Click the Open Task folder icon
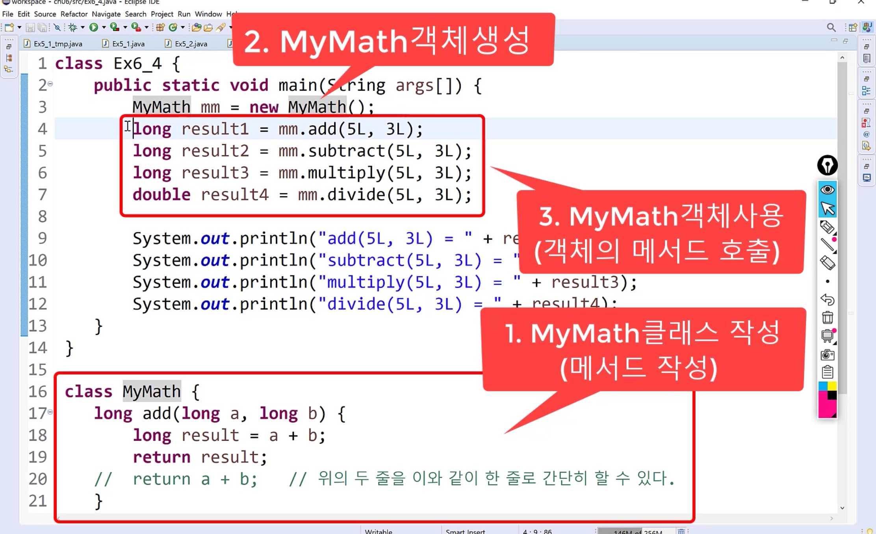Screen dimensions: 876x534 [208, 27]
